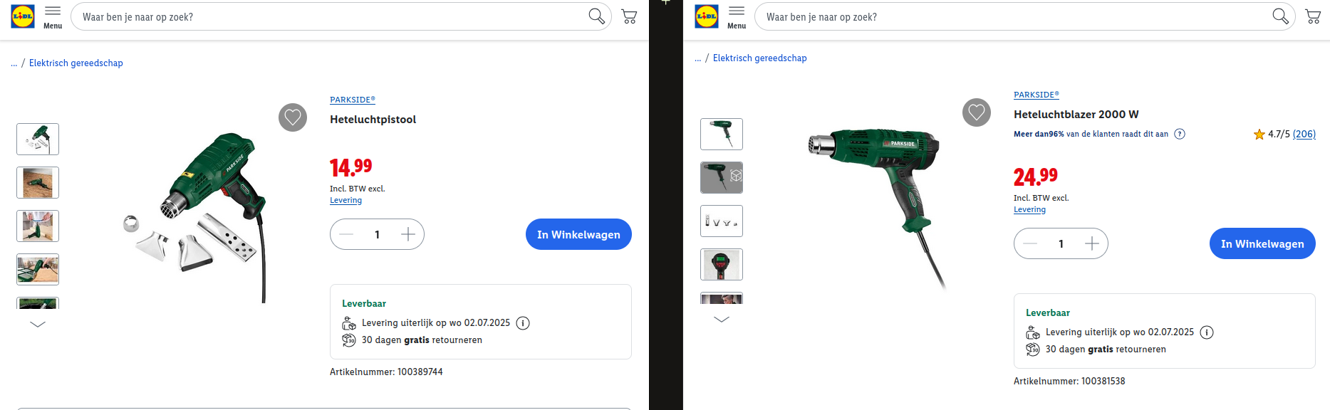Click the question mark beside customer recommendation
The width and height of the screenshot is (1330, 410).
1180,134
